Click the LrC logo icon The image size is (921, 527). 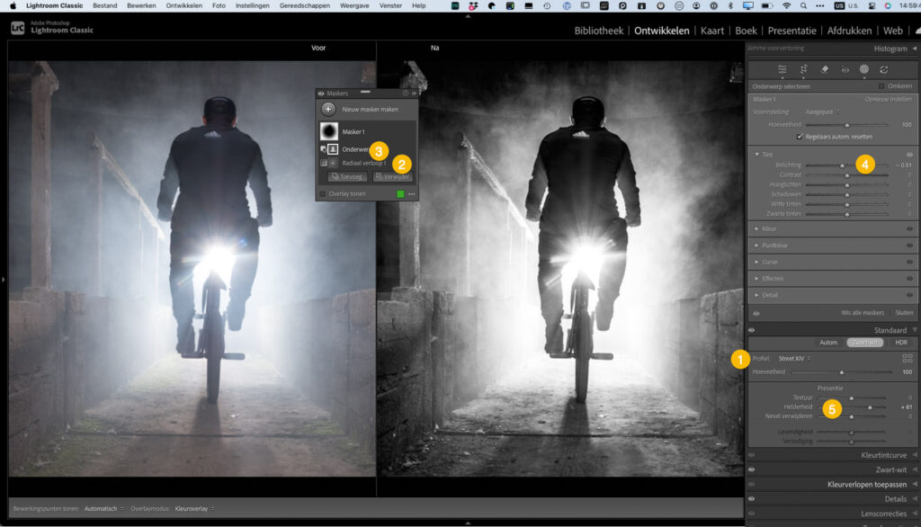point(18,28)
